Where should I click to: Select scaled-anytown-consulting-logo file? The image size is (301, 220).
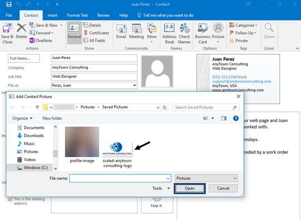coord(118,155)
